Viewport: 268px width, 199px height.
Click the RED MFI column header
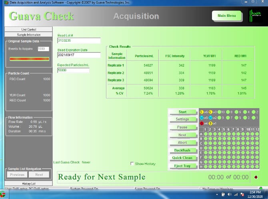click(240, 56)
